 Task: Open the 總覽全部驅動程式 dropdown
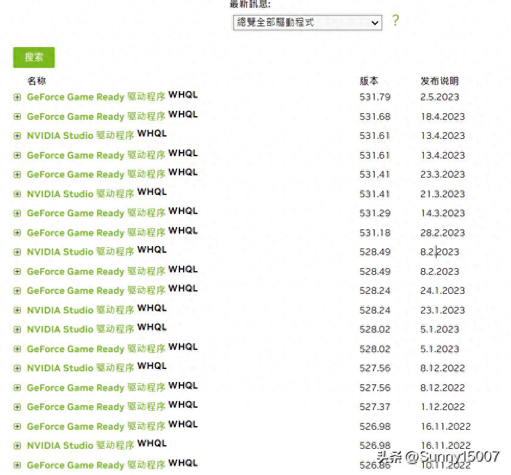307,23
